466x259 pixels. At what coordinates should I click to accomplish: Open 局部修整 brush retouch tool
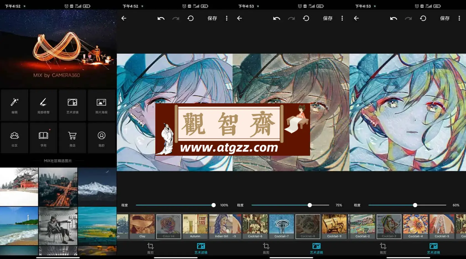coord(43,105)
